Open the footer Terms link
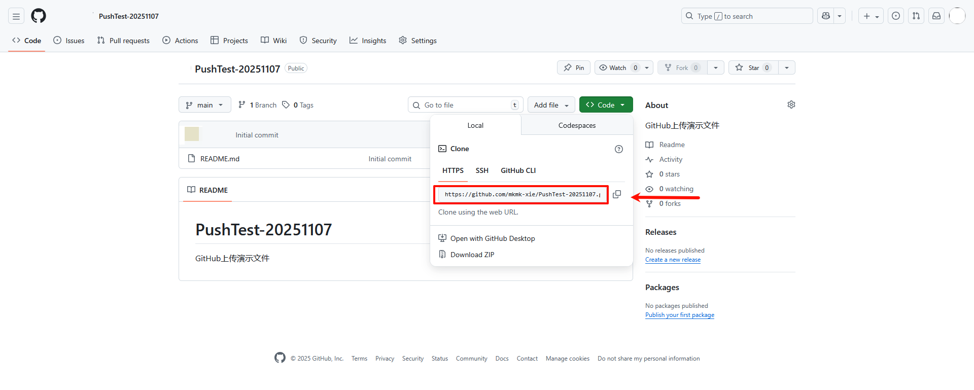Viewport: 974px width, 390px height. 359,359
